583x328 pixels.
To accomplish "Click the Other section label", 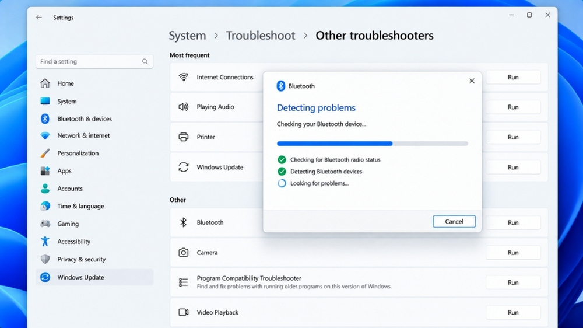I will tap(177, 200).
